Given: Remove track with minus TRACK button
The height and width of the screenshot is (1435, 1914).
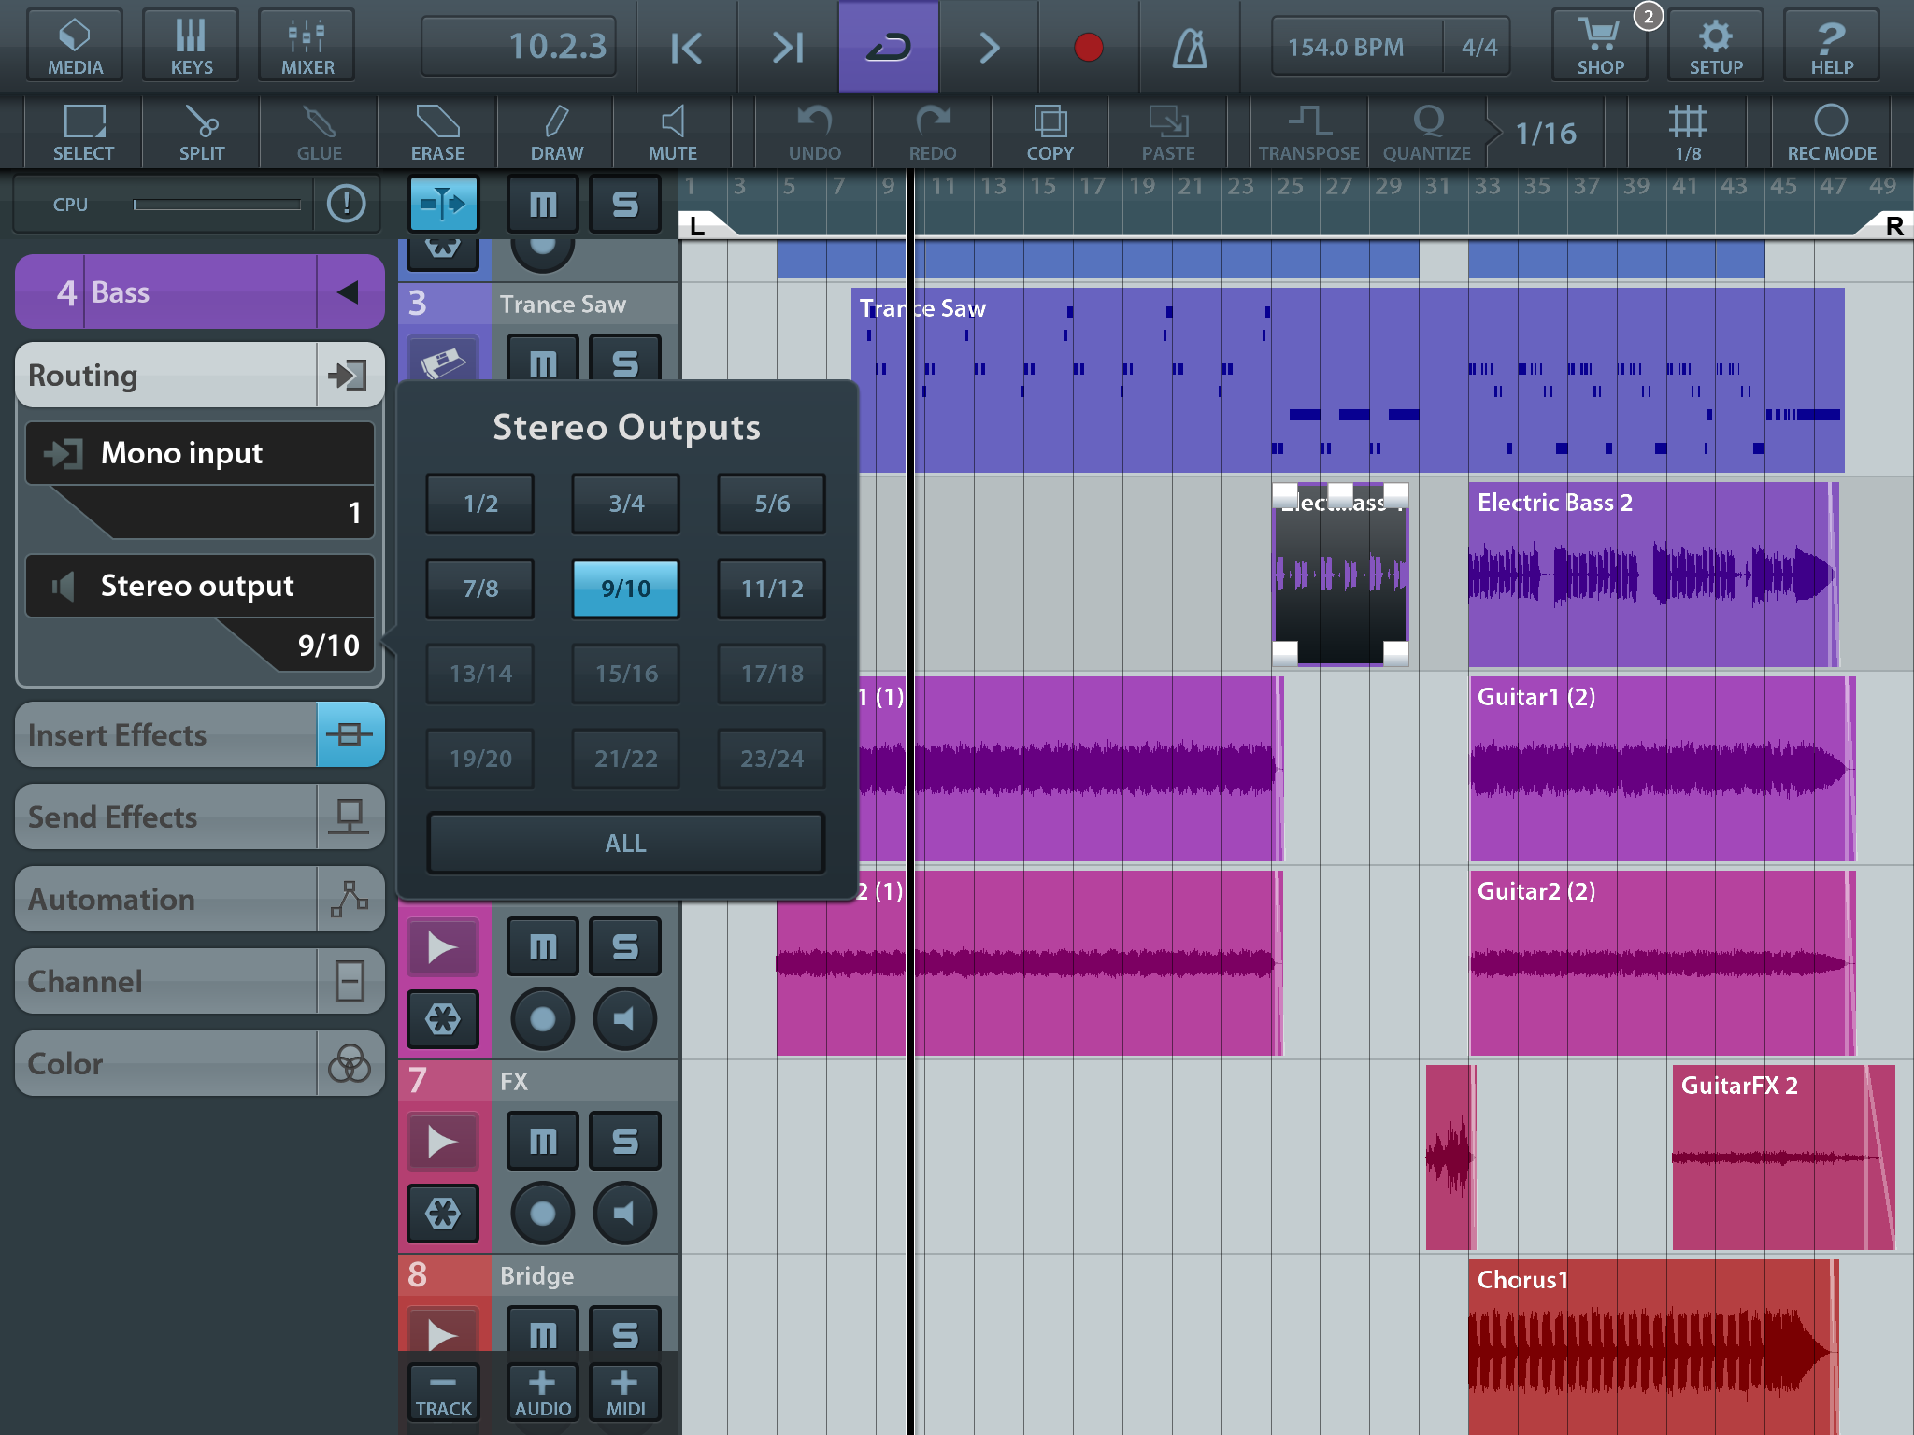Looking at the screenshot, I should 443,1392.
